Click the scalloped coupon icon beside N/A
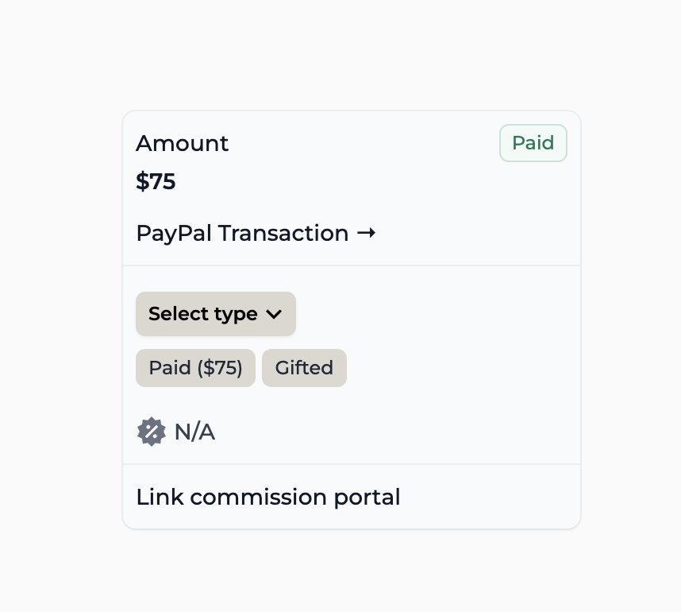This screenshot has height=612, width=681. tap(151, 432)
